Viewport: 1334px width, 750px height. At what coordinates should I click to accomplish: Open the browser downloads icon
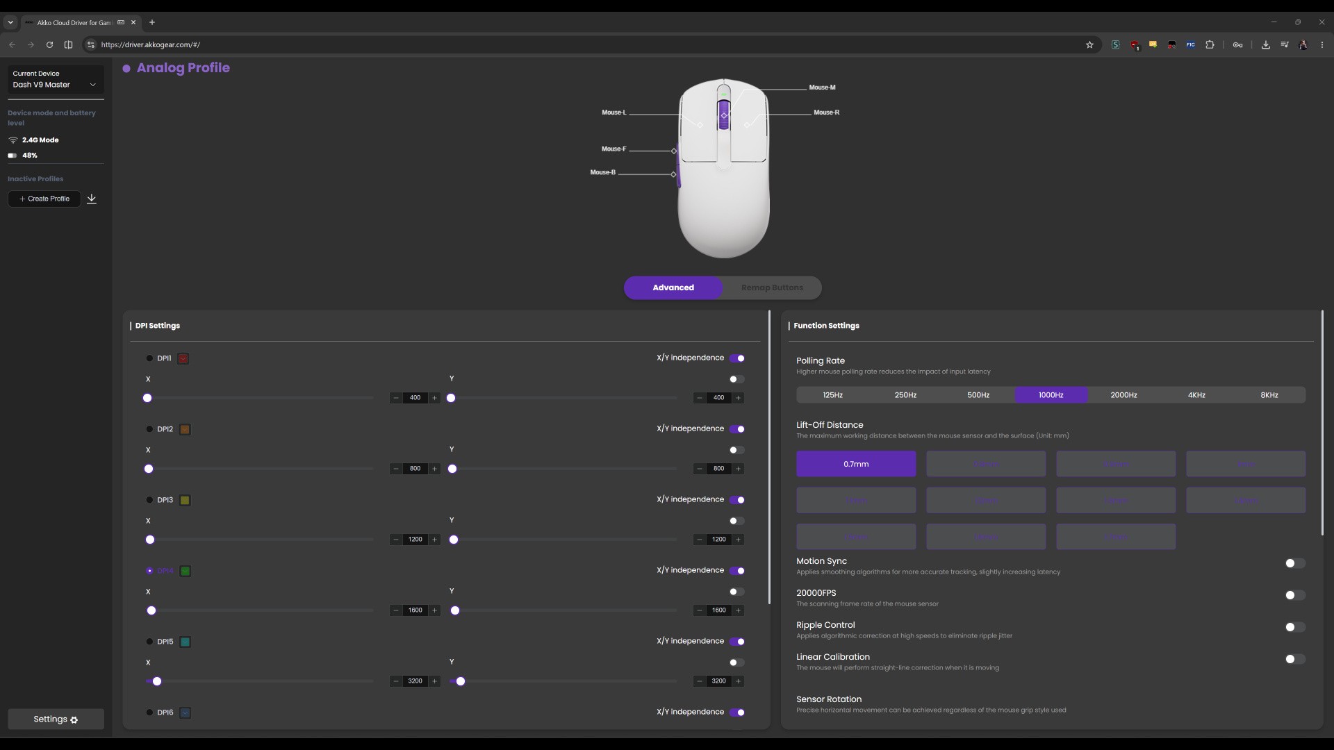(1265, 44)
